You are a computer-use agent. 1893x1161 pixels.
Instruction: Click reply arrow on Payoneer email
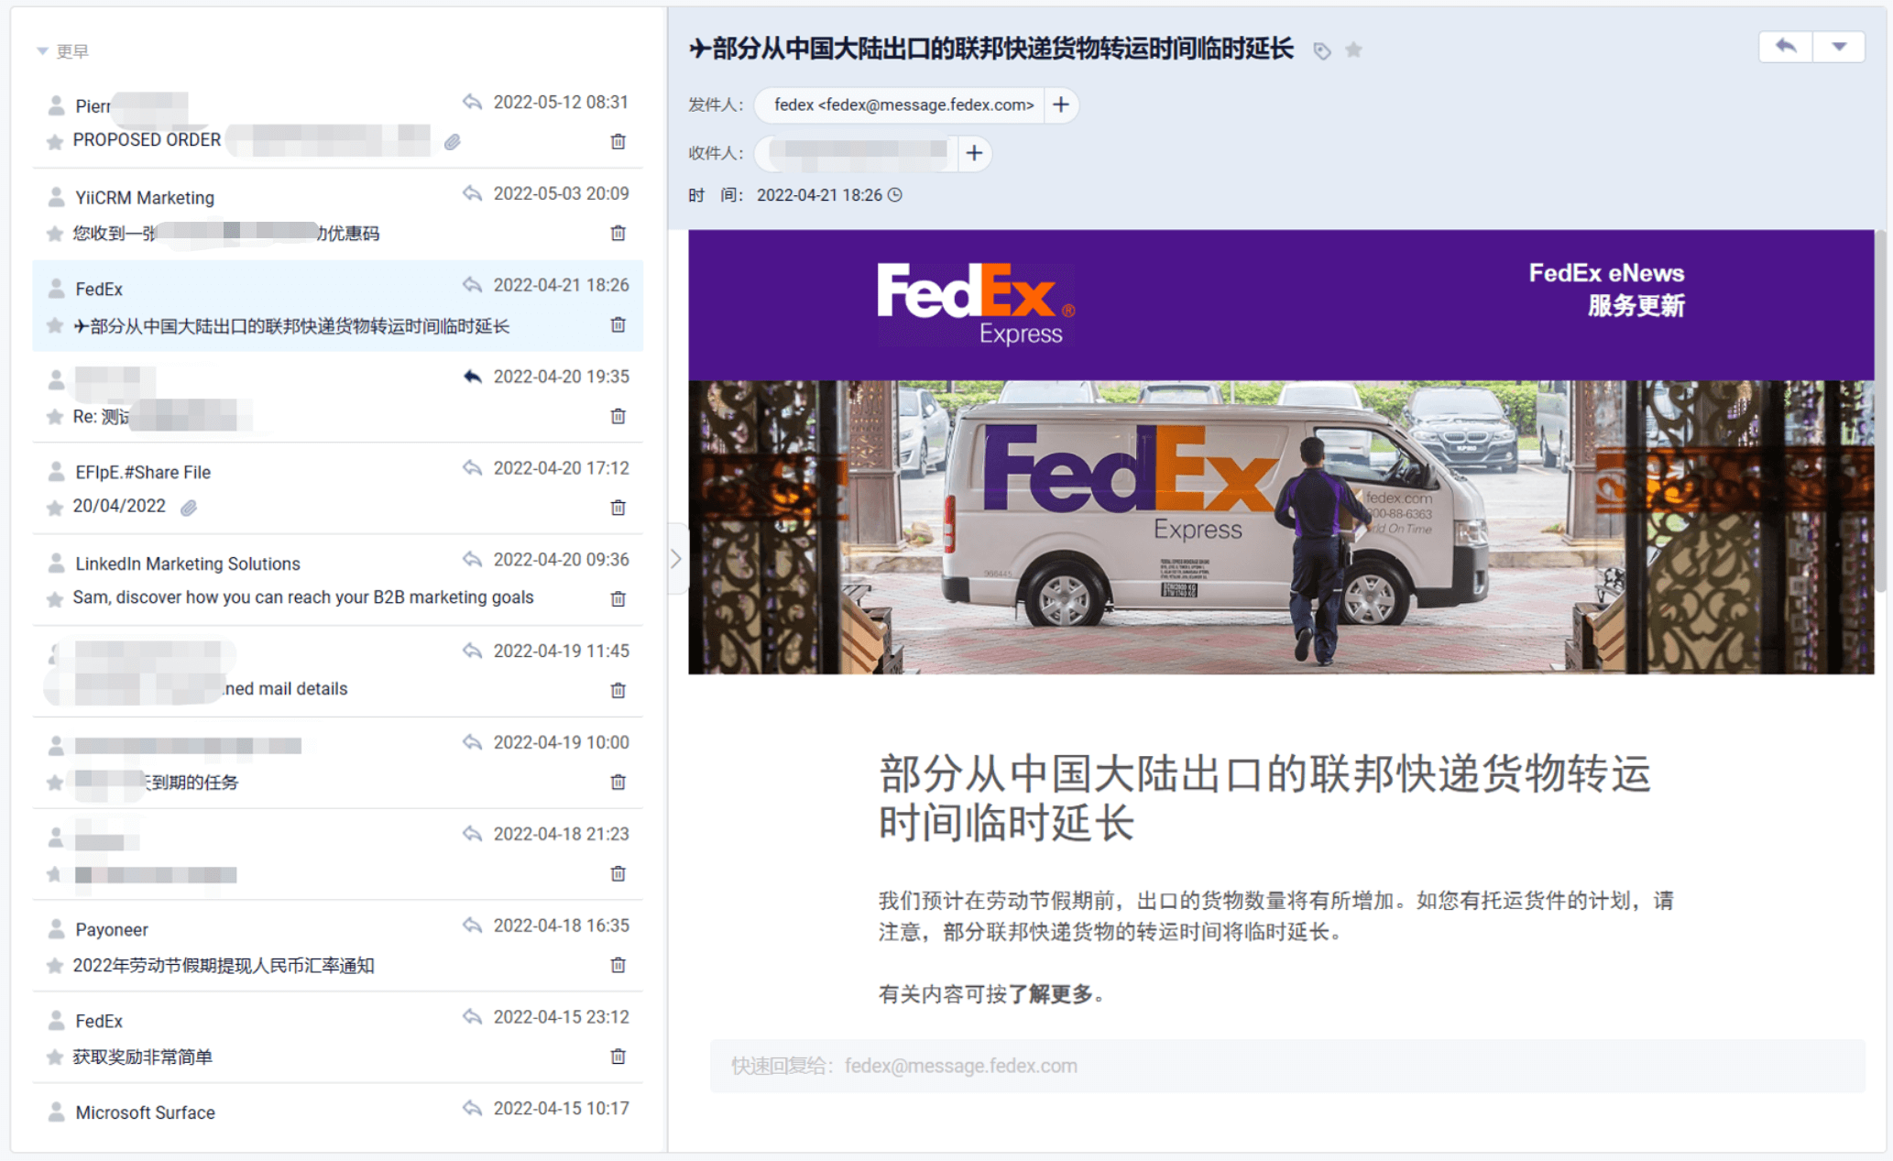[472, 926]
